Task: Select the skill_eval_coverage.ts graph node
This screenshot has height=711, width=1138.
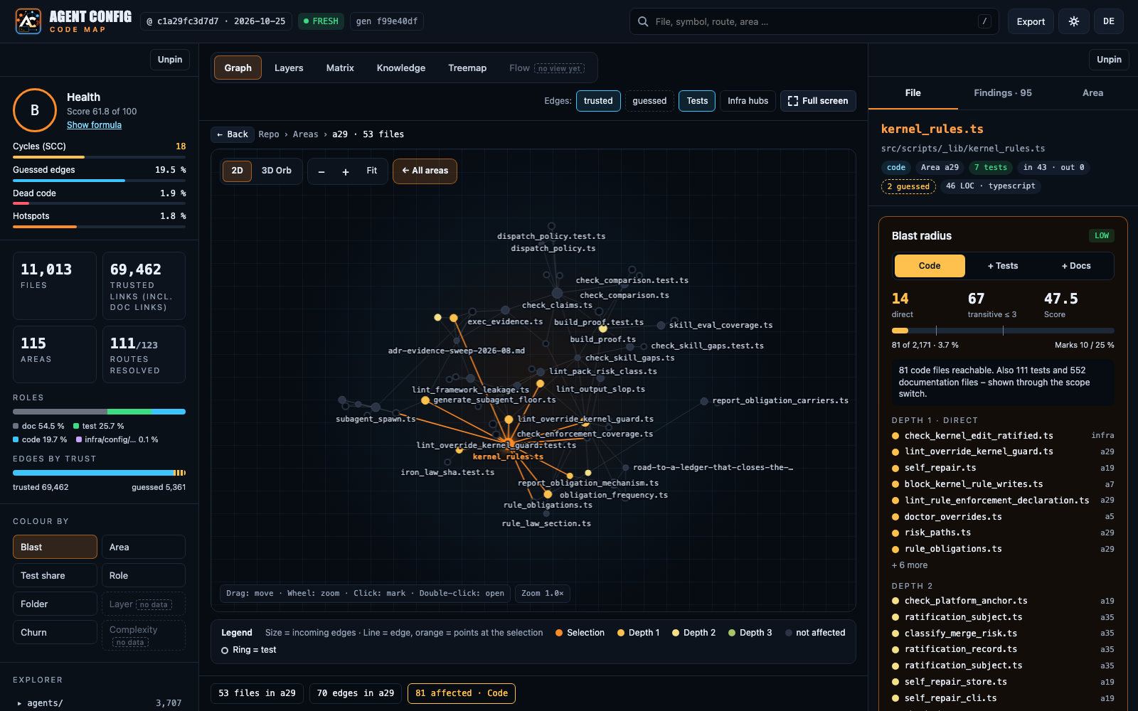Action: pyautogui.click(x=661, y=325)
